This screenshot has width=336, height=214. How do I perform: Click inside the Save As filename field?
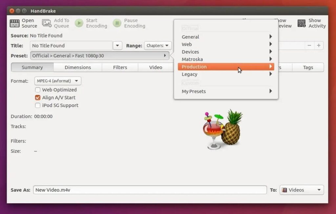pos(131,189)
